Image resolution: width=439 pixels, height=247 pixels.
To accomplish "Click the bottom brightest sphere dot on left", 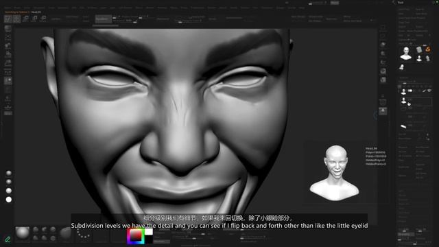I will (x=9, y=200).
